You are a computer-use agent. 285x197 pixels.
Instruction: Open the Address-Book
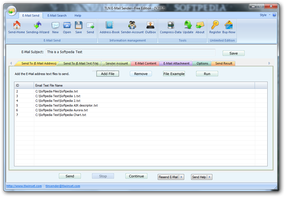[110, 27]
